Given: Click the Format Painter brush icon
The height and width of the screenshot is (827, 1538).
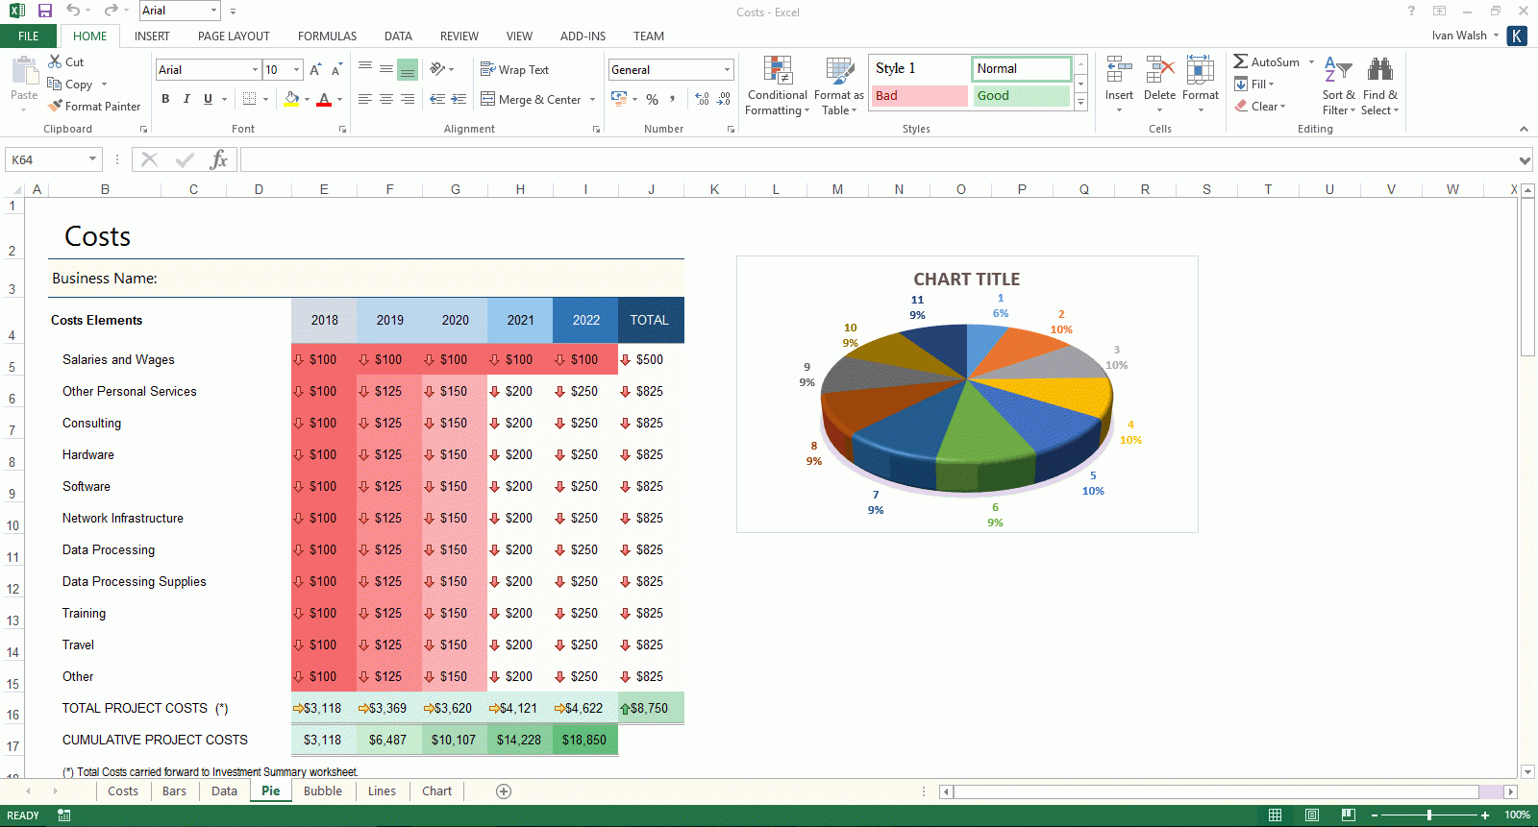Looking at the screenshot, I should pos(56,107).
